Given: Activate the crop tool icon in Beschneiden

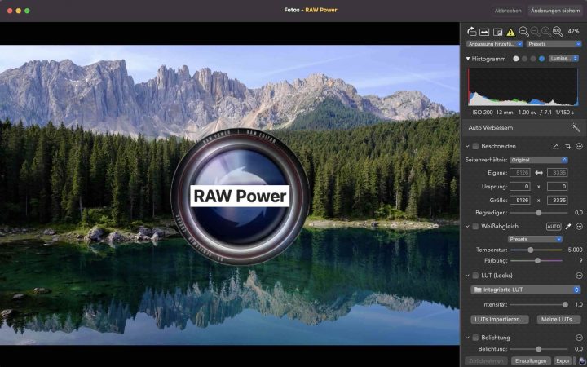Looking at the screenshot, I should click(x=568, y=146).
